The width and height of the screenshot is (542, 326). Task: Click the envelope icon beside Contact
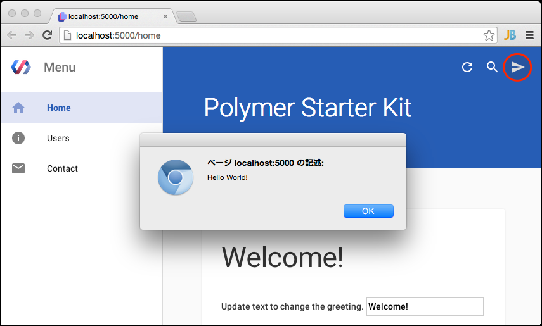[18, 168]
